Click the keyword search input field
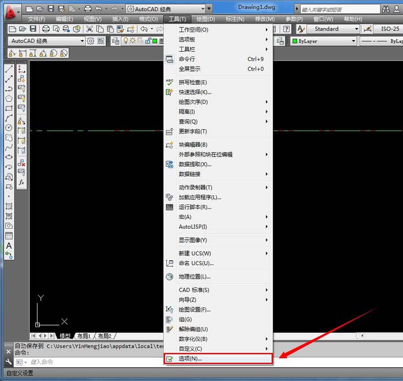Viewport: 403px width, 381px height. (340, 9)
